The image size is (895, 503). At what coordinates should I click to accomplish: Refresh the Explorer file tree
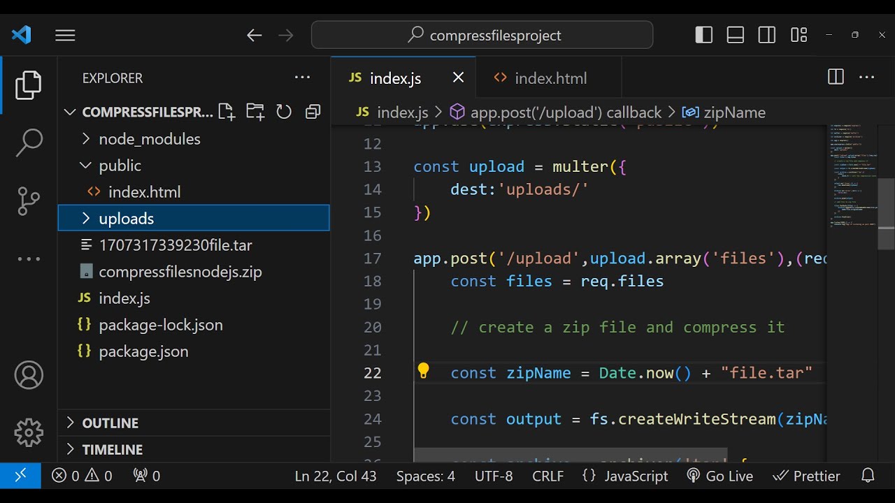point(284,112)
